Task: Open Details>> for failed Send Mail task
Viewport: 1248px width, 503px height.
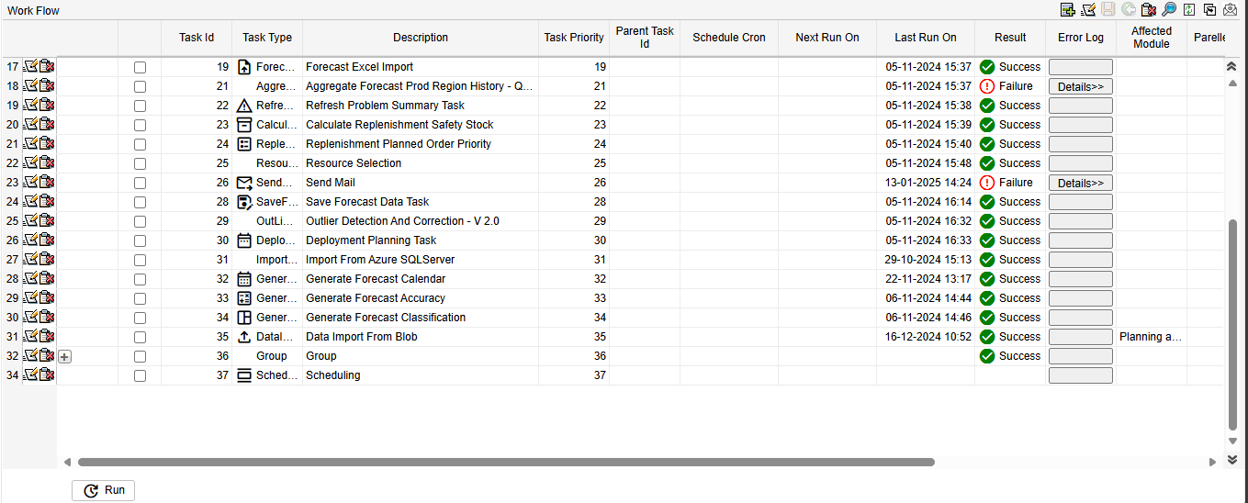Action: [x=1080, y=183]
